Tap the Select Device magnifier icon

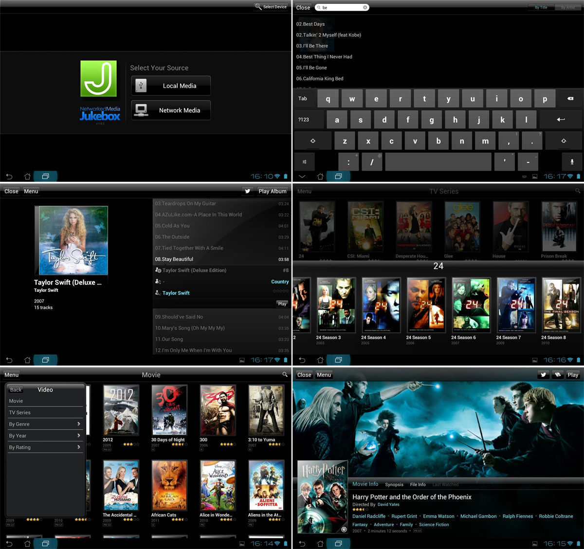[258, 7]
